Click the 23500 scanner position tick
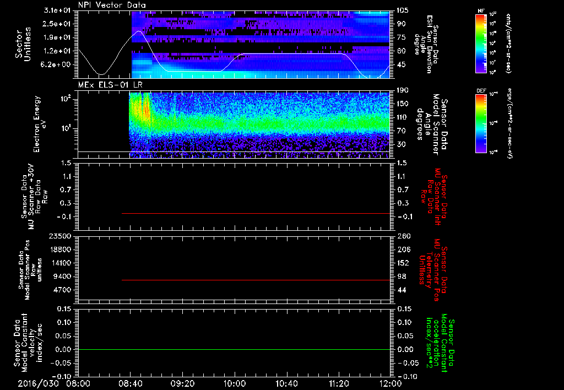This screenshot has width=564, height=390. click(59, 236)
